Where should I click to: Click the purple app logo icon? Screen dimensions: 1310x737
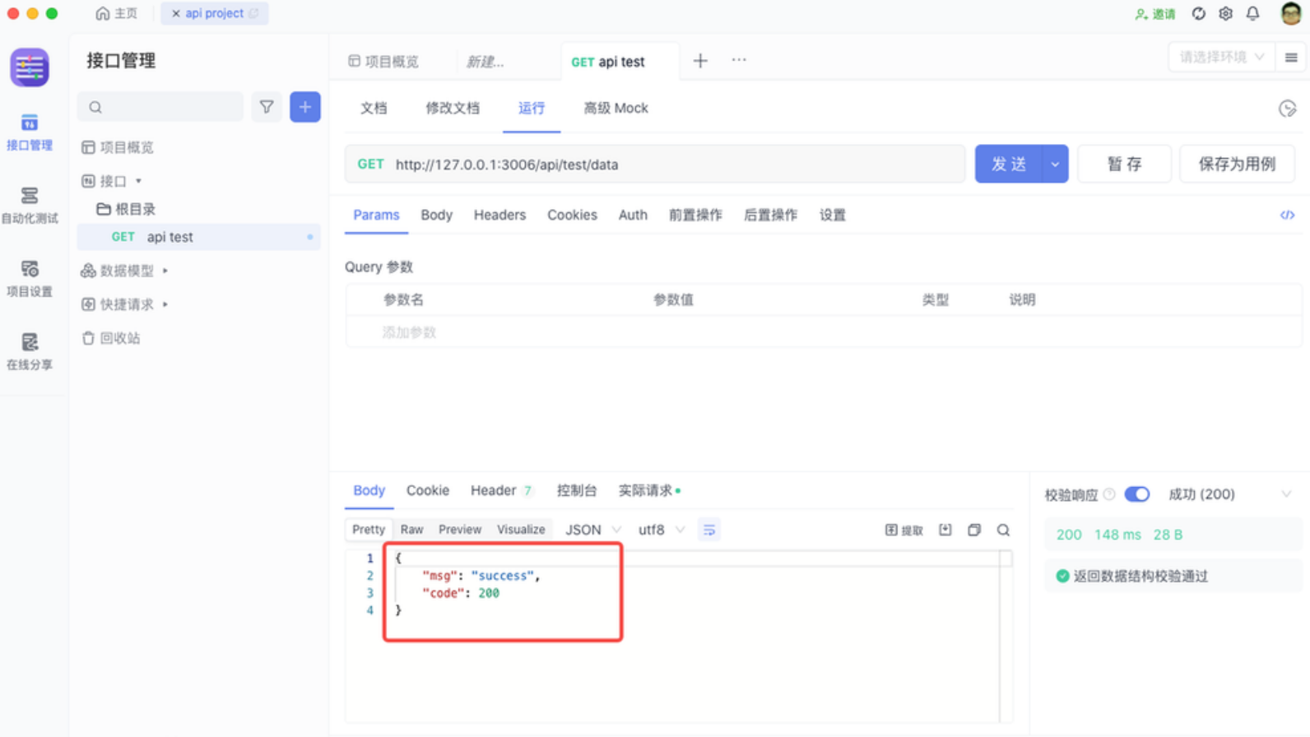(30, 67)
